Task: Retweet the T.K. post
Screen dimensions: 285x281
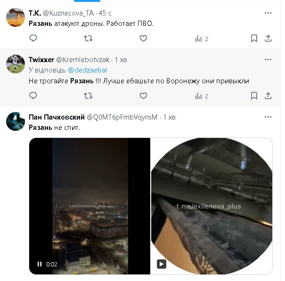Action: coord(88,39)
